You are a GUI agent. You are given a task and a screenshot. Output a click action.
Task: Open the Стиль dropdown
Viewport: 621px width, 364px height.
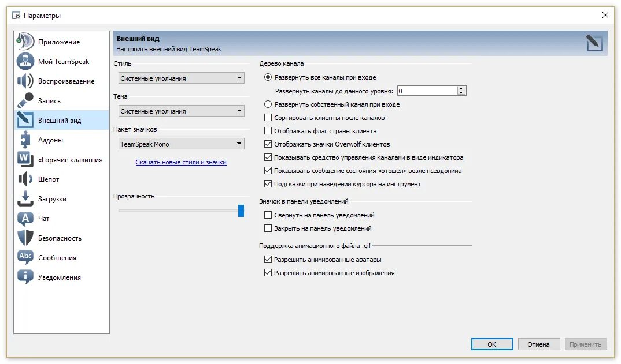pos(182,78)
